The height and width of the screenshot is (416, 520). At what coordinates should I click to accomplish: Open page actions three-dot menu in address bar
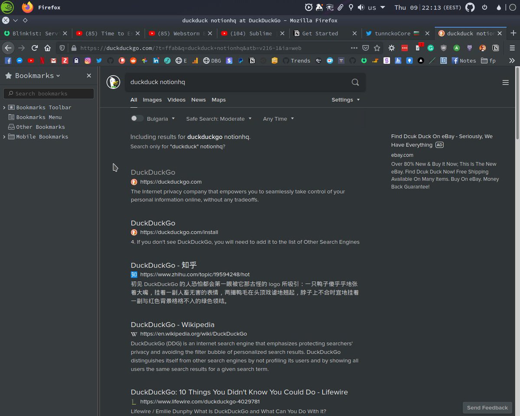(x=354, y=48)
